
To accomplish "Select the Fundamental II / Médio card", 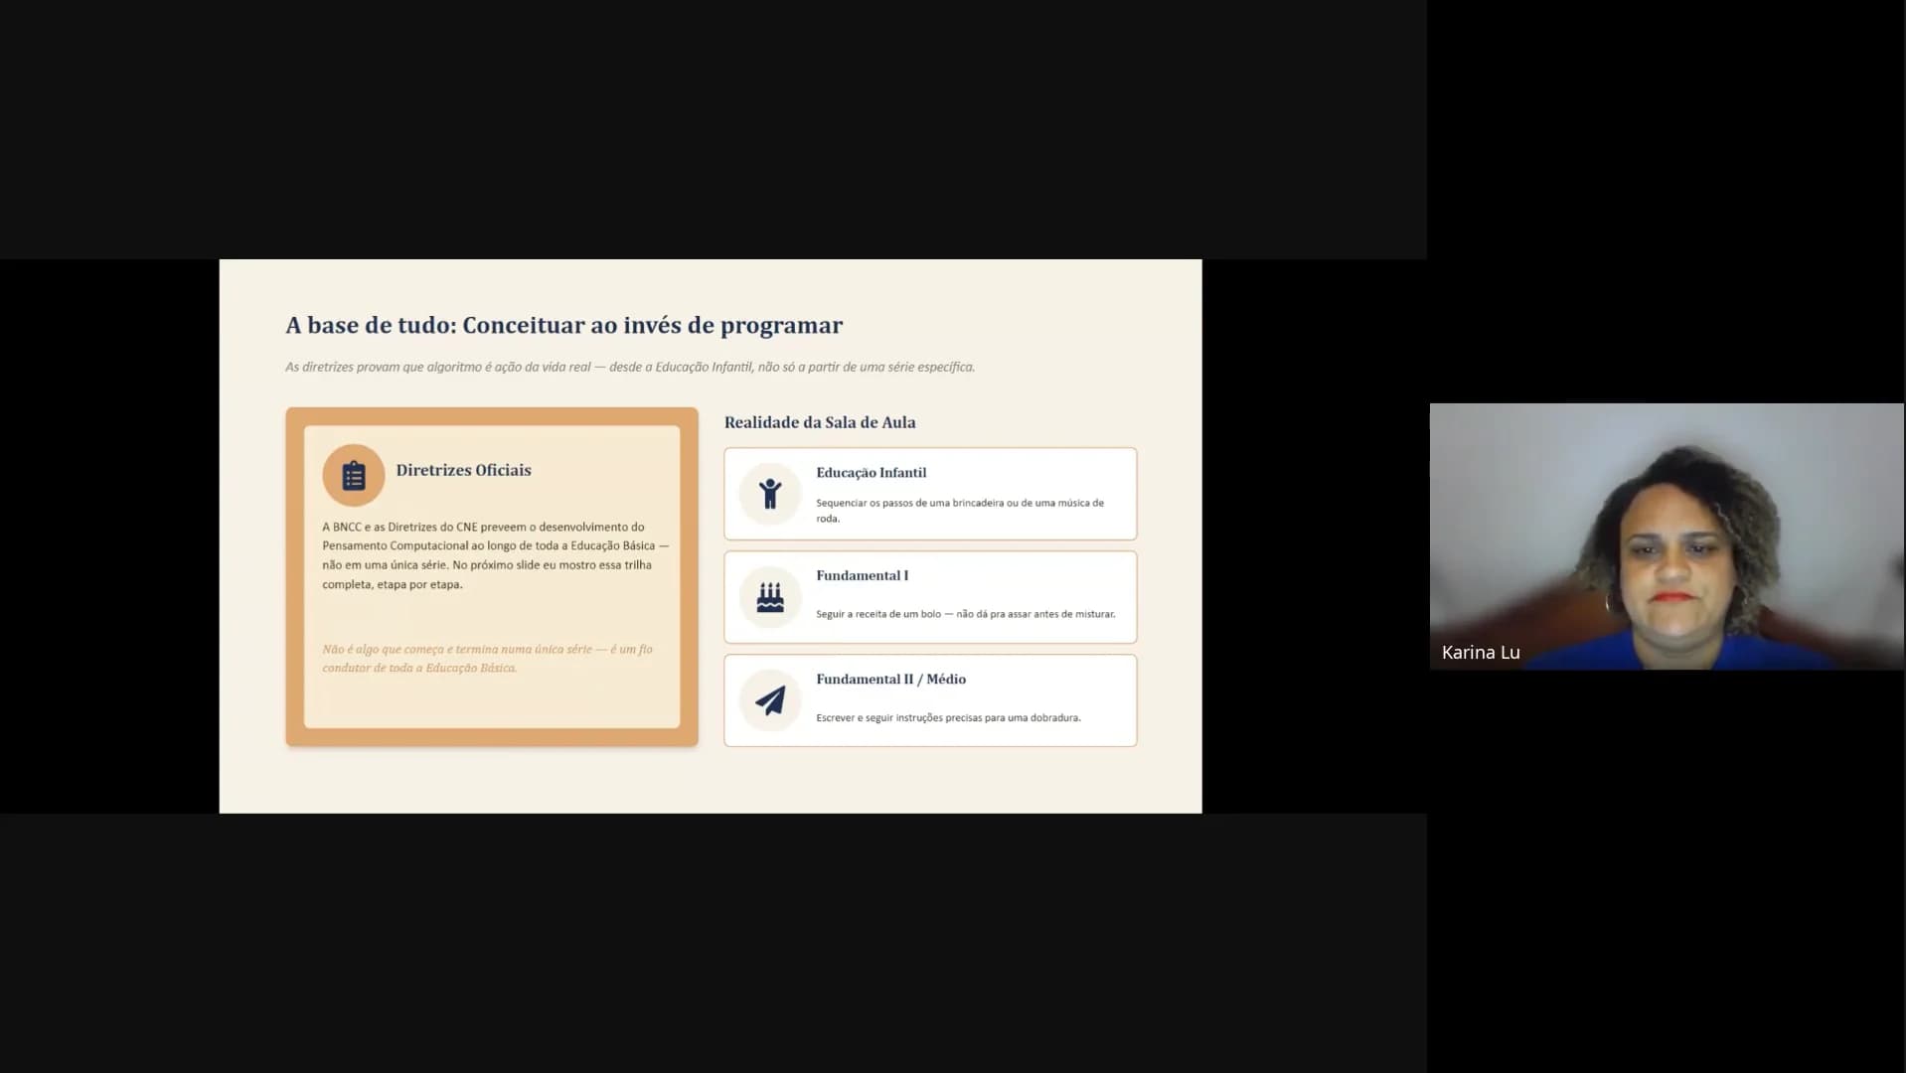I will pyautogui.click(x=930, y=700).
